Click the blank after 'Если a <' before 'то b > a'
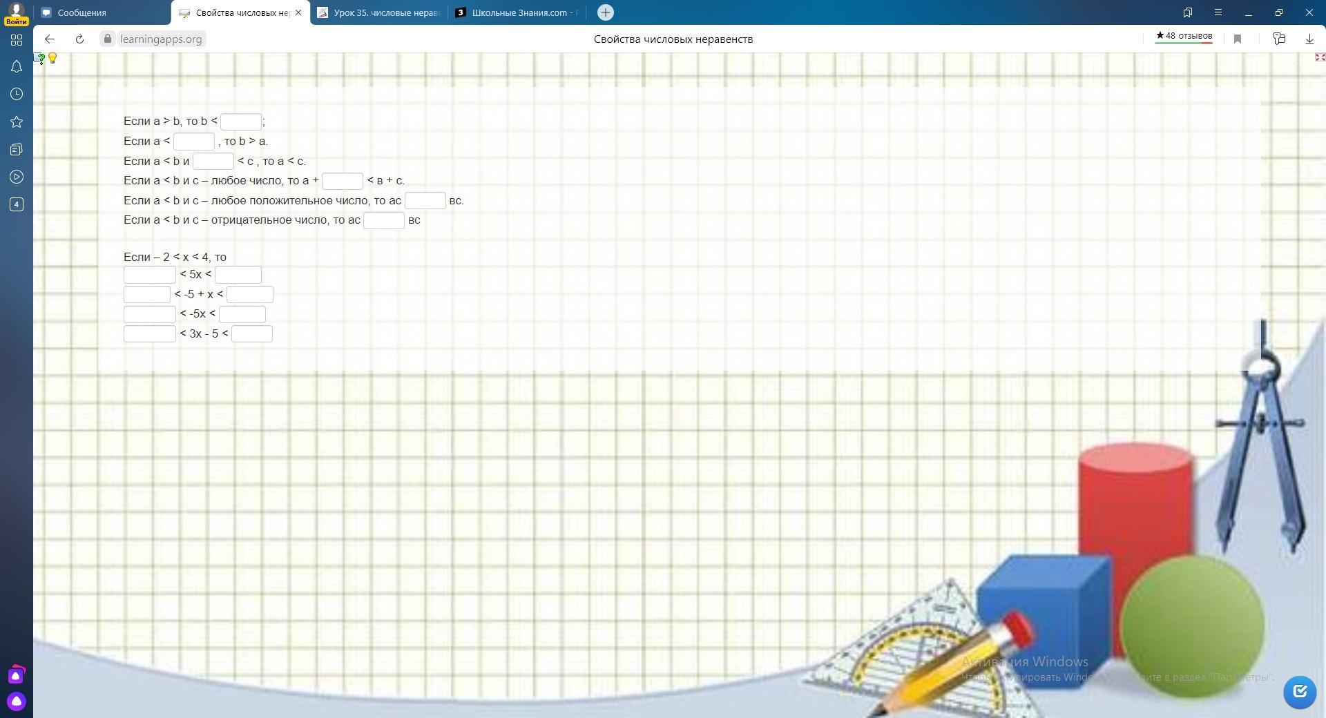 coord(194,142)
